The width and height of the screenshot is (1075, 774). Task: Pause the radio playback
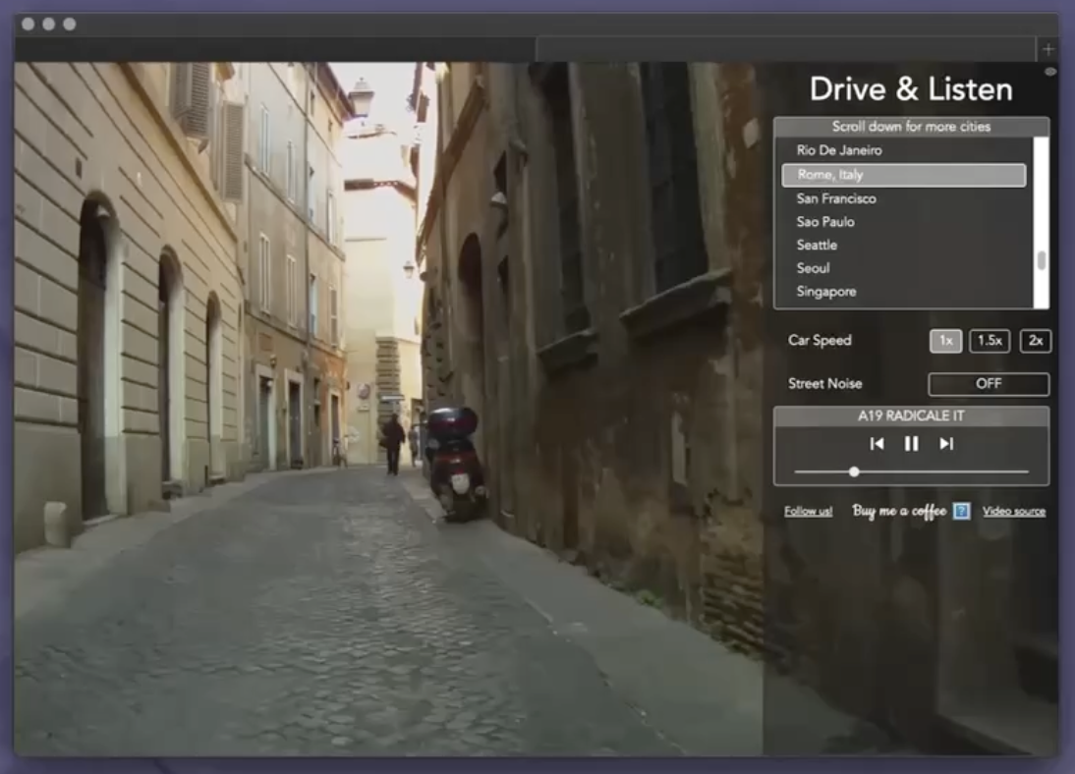[x=911, y=444]
